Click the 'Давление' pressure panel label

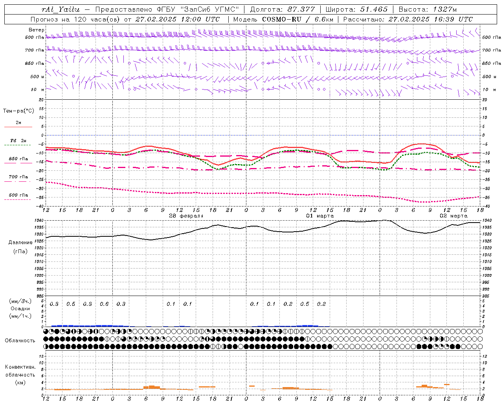(20, 243)
